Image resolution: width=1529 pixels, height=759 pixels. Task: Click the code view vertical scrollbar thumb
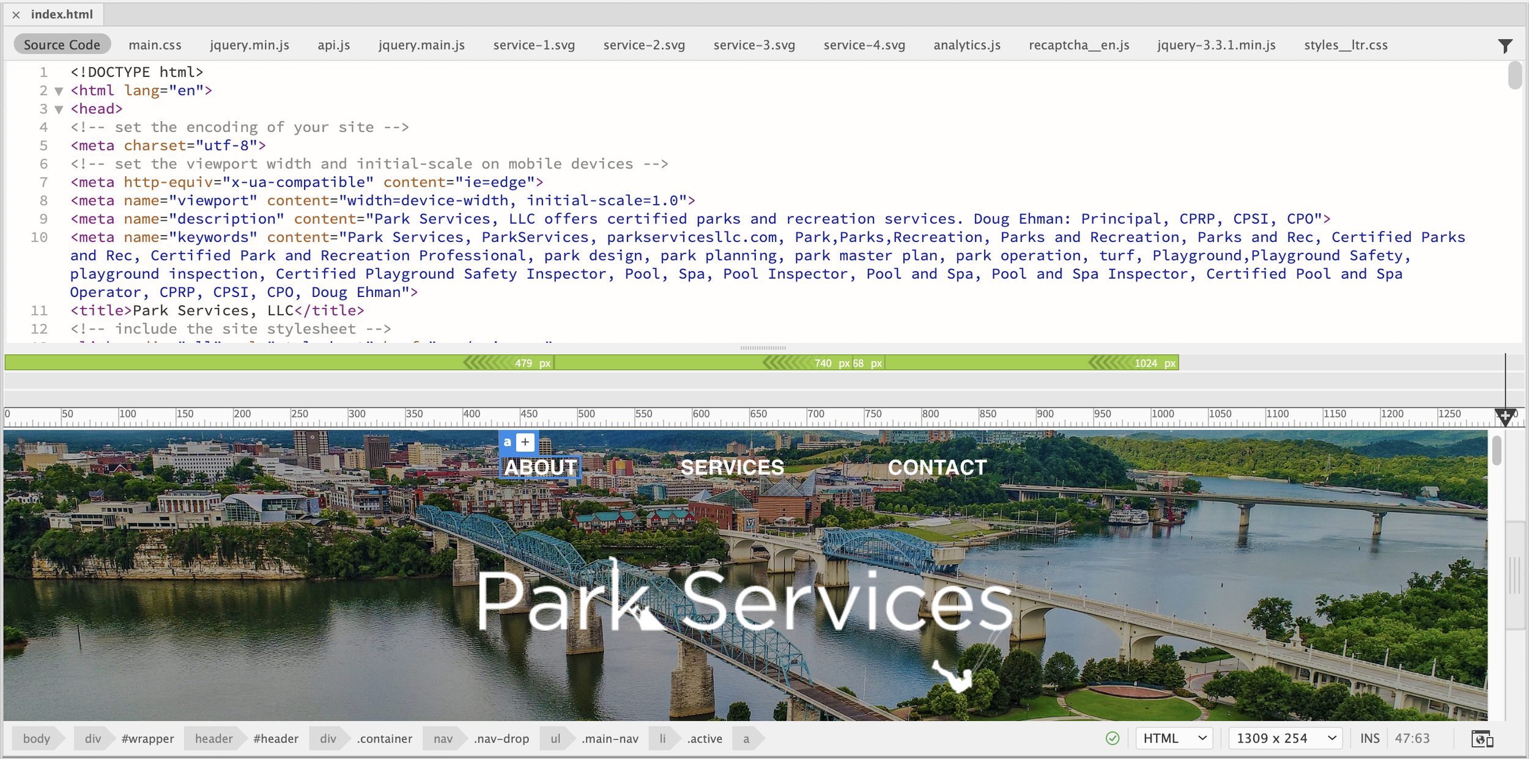click(1514, 76)
